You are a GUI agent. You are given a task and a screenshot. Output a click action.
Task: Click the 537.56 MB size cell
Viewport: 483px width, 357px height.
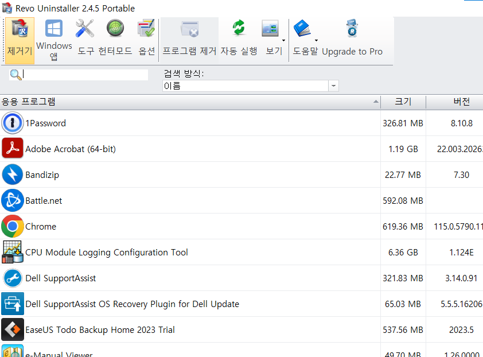pyautogui.click(x=403, y=330)
